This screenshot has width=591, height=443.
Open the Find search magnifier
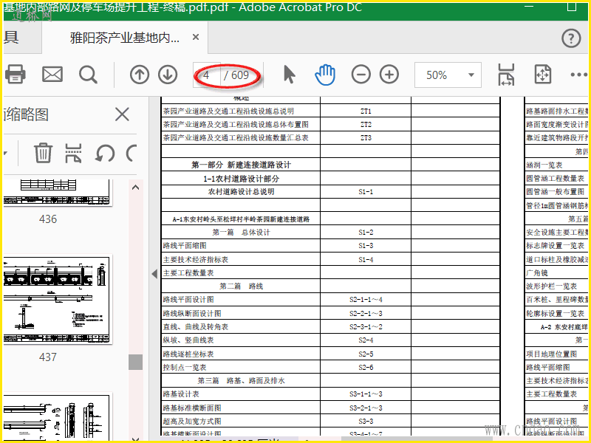coord(88,75)
